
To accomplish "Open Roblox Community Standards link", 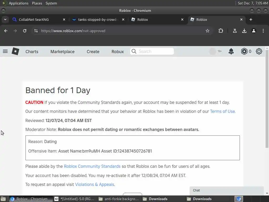I will [x=92, y=166].
